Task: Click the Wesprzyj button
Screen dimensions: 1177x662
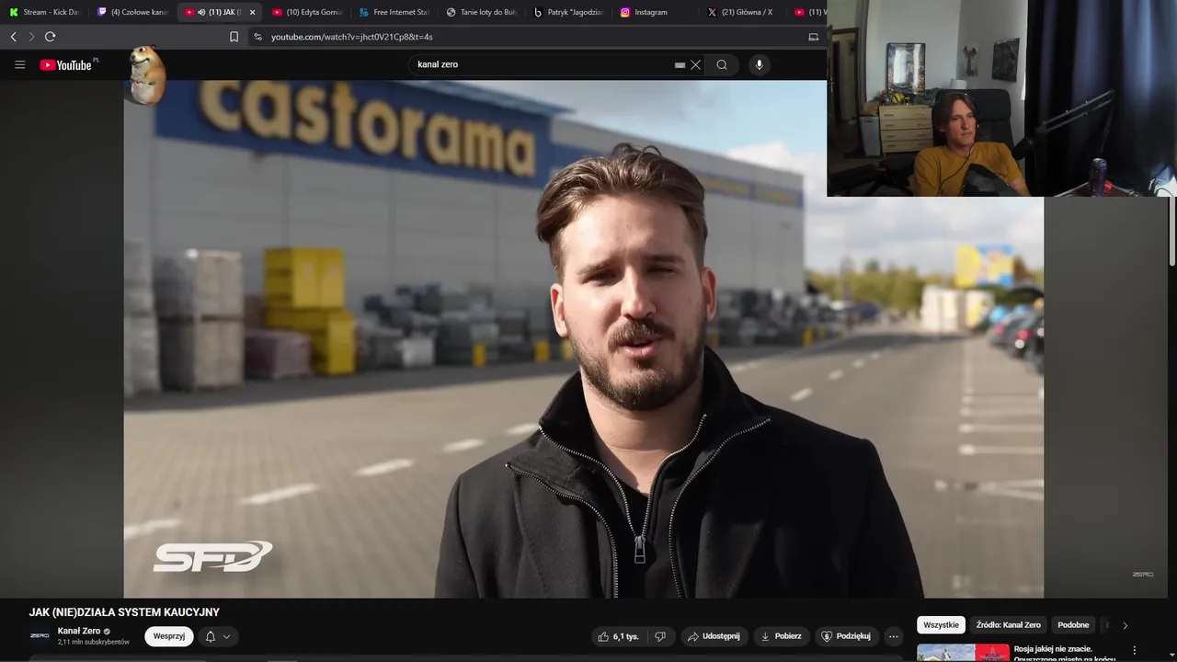Action: [169, 636]
